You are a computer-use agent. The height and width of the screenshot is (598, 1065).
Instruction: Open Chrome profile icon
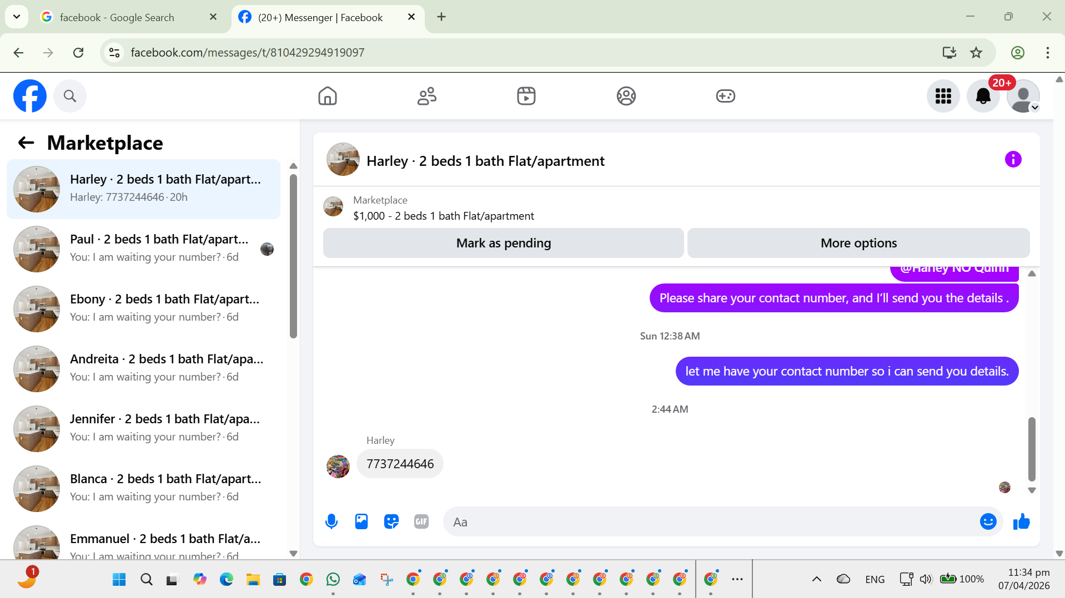1018,53
